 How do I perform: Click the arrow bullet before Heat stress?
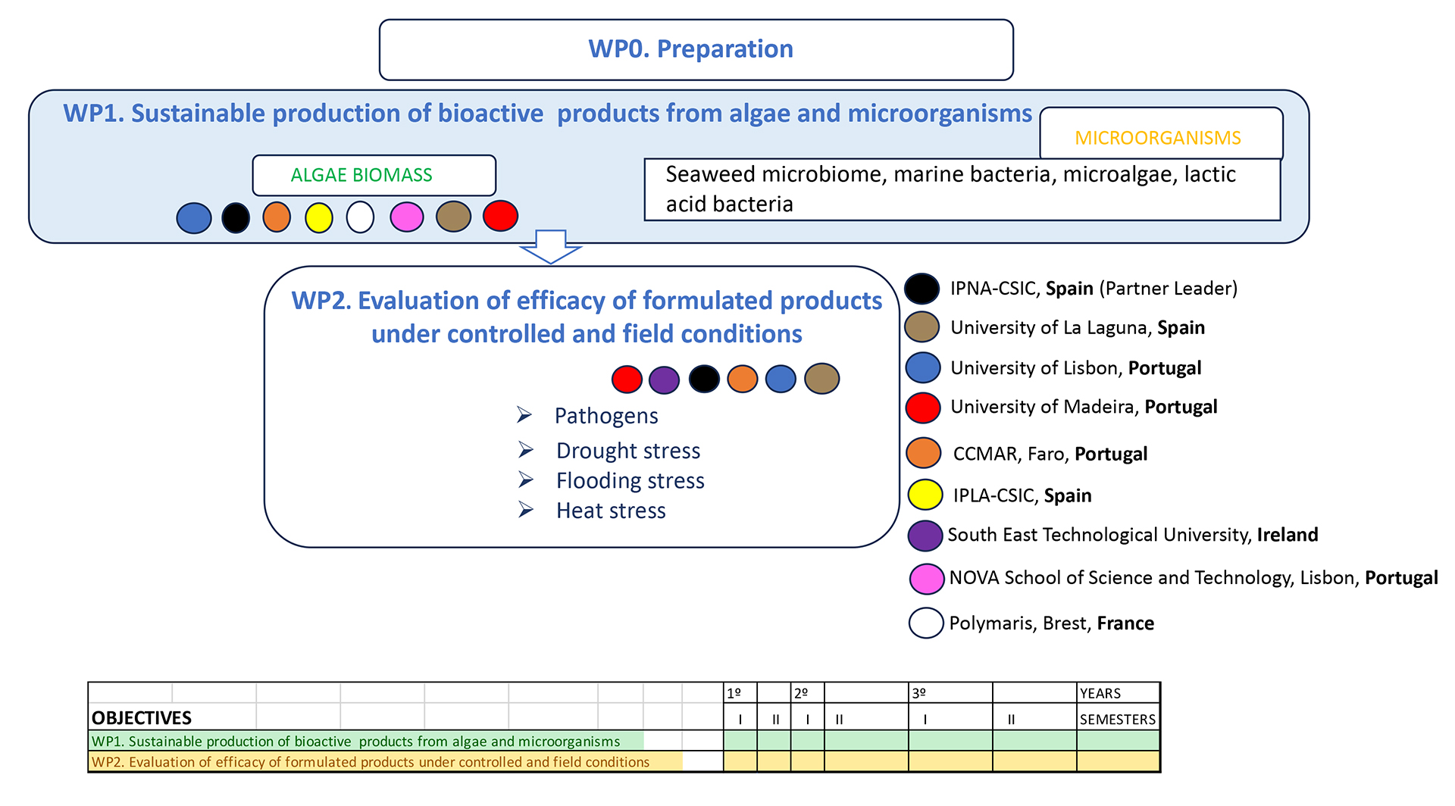click(x=526, y=511)
